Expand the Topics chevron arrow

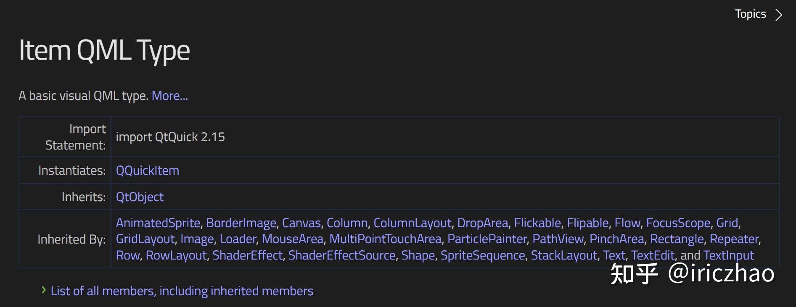point(779,15)
